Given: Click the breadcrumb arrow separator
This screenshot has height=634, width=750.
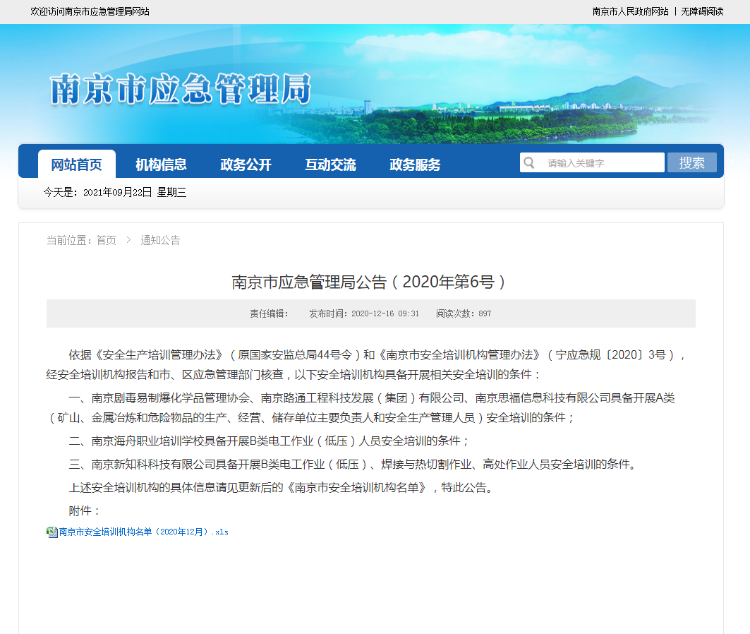Looking at the screenshot, I should (x=128, y=240).
